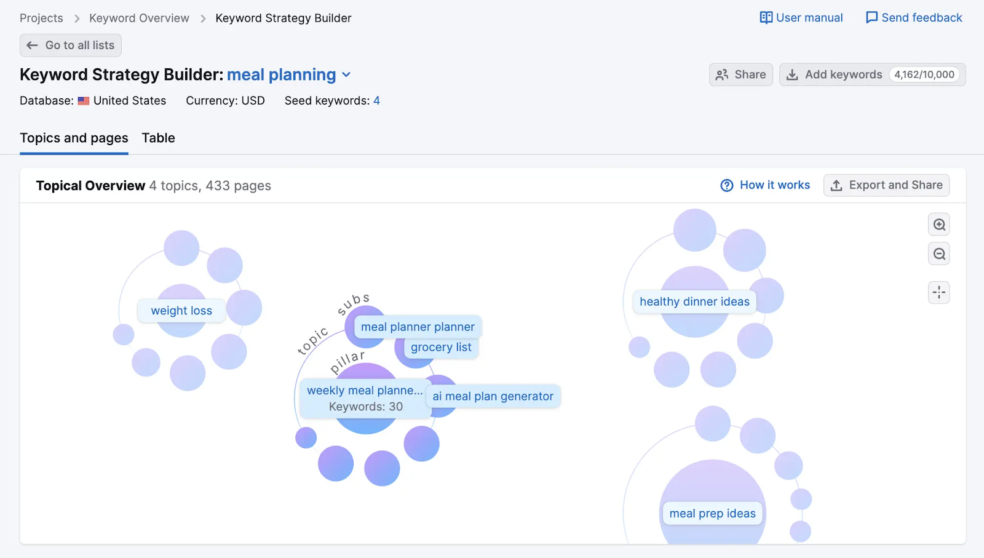Click the upload icon on Export and Share
The image size is (984, 558).
point(837,185)
